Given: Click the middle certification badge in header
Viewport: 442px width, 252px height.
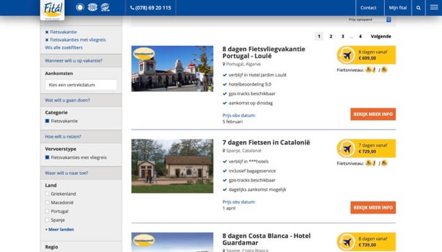Looking at the screenshot, I should tap(92, 8).
